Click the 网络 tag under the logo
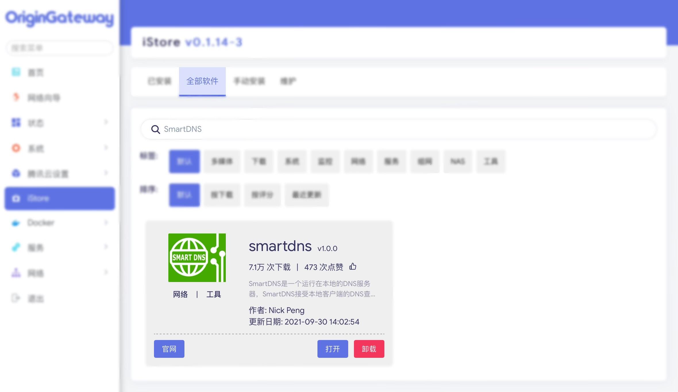 point(180,294)
